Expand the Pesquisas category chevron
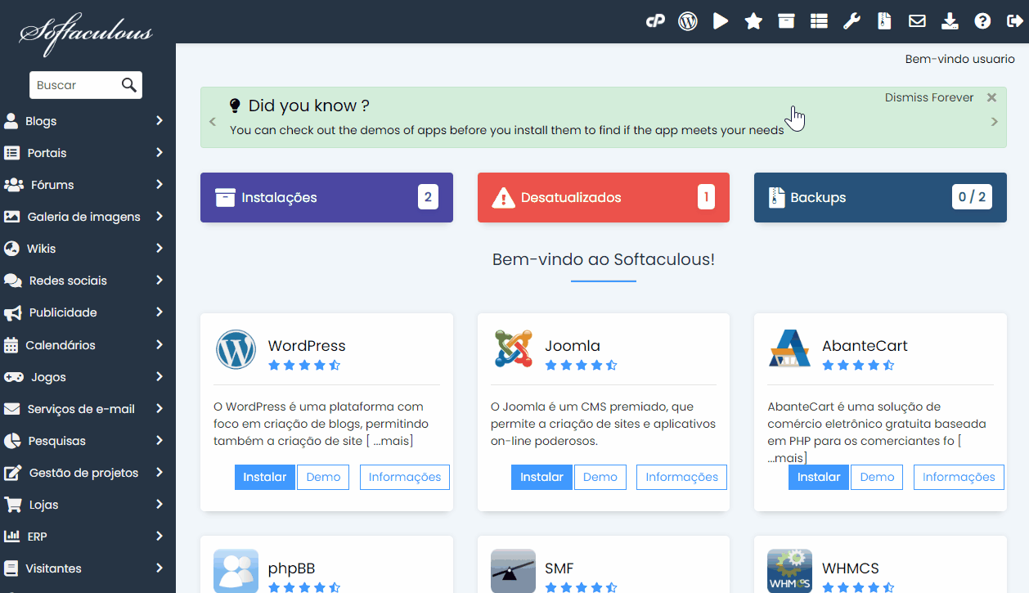Screen dimensions: 1029x593 point(160,441)
